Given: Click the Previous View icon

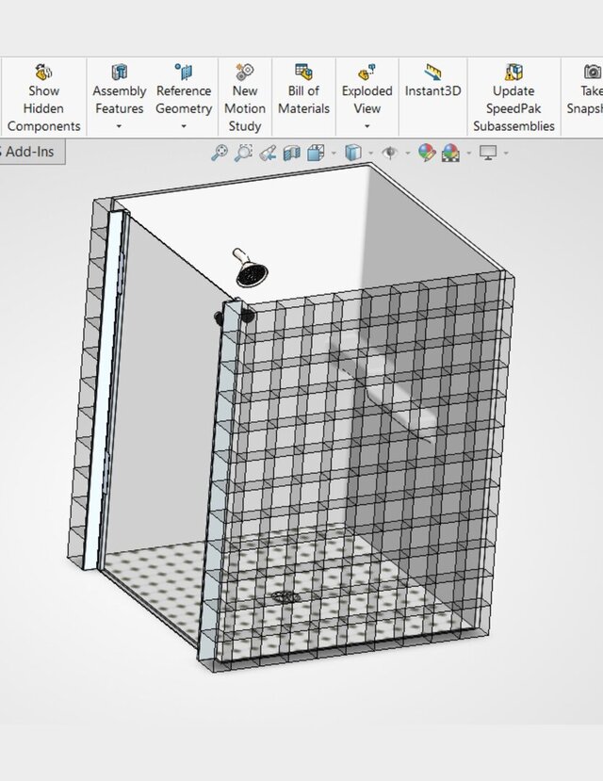Looking at the screenshot, I should click(x=268, y=153).
